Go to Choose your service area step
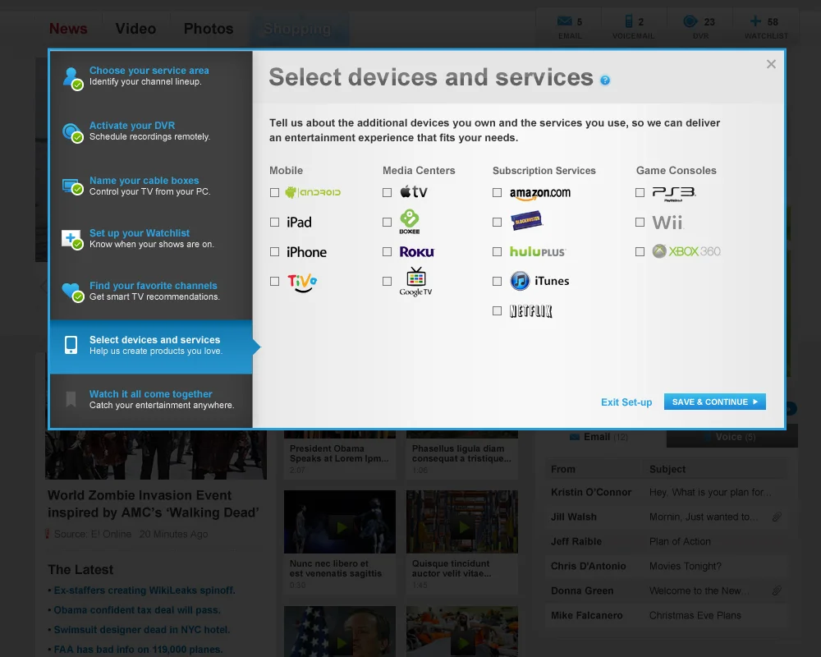The width and height of the screenshot is (821, 657). click(151, 76)
